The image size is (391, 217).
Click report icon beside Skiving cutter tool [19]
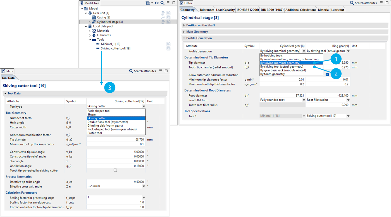(x=168, y=48)
